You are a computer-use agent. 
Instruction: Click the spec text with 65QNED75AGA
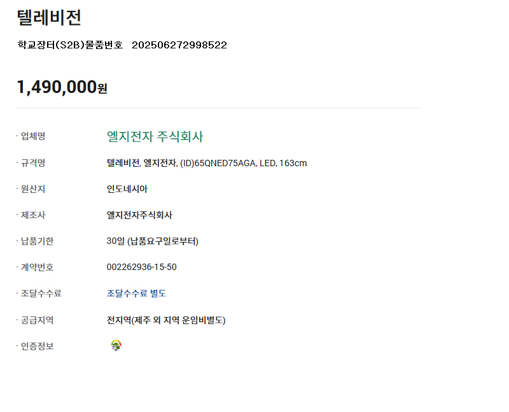(x=206, y=163)
